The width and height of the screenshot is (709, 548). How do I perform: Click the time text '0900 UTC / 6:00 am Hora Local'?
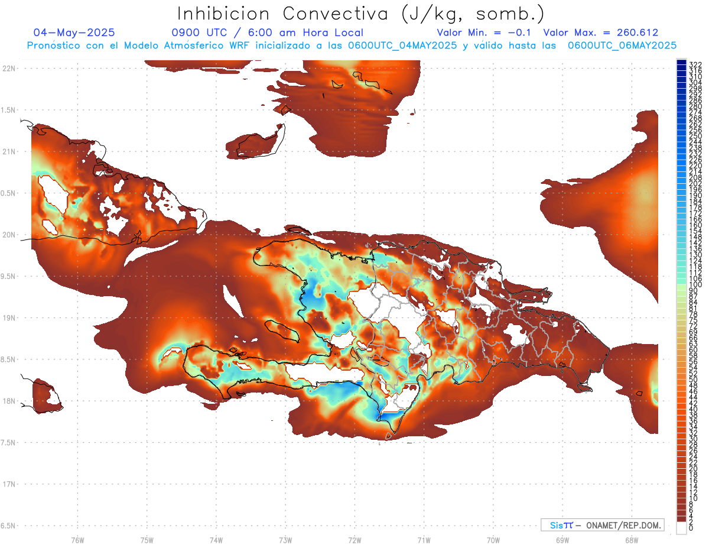coord(267,33)
